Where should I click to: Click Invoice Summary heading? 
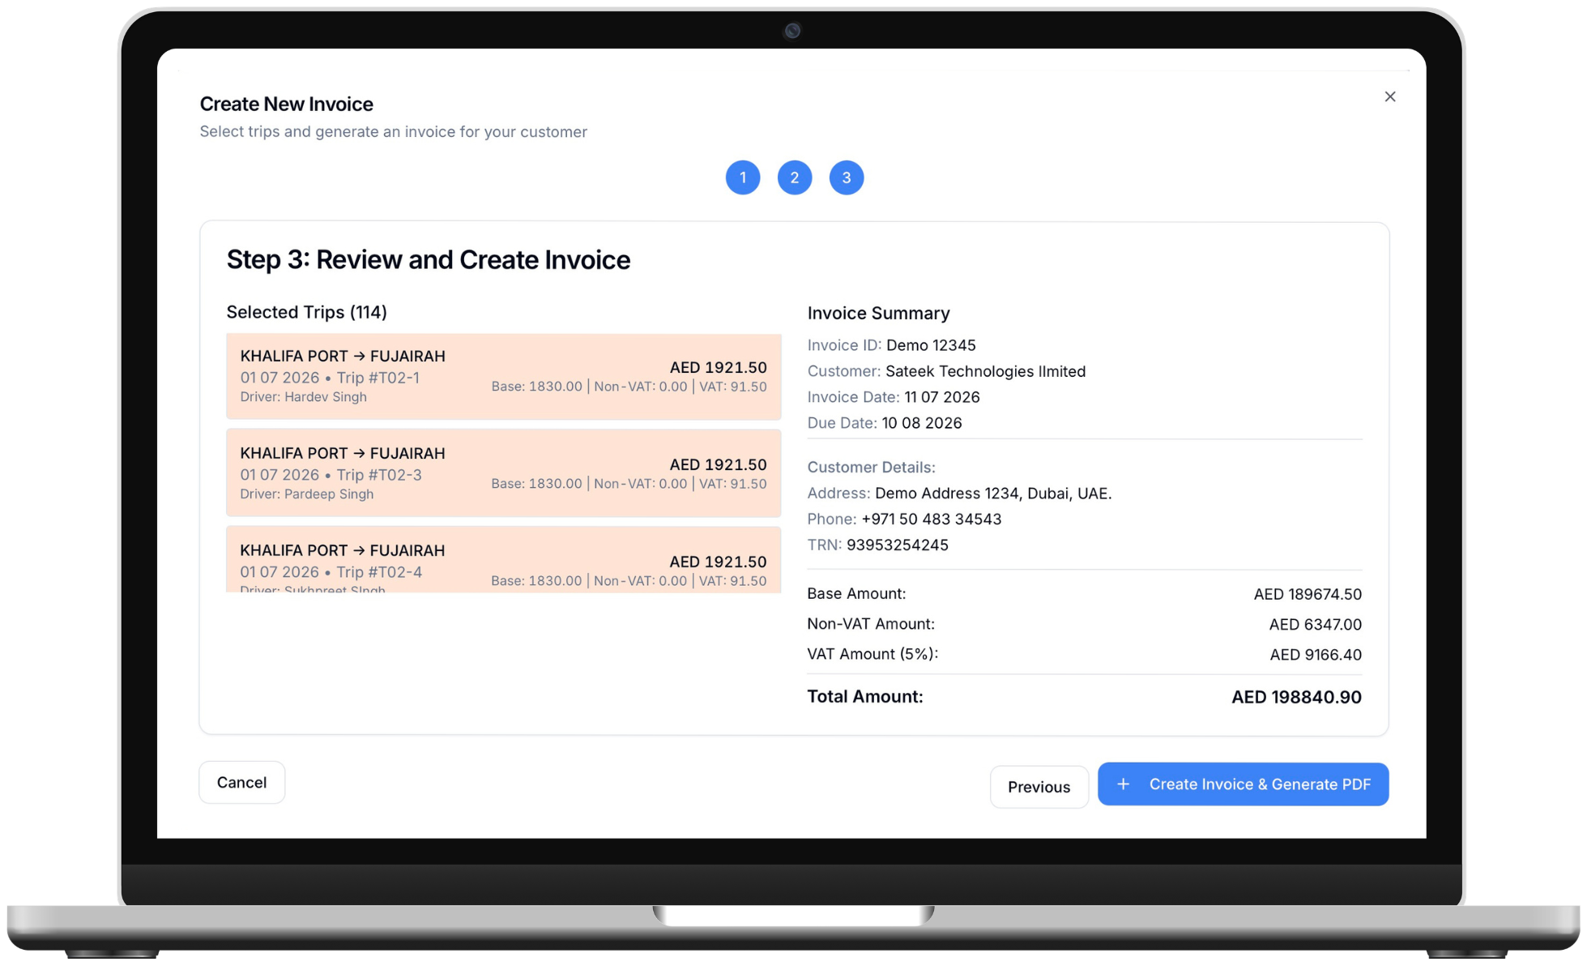[878, 313]
